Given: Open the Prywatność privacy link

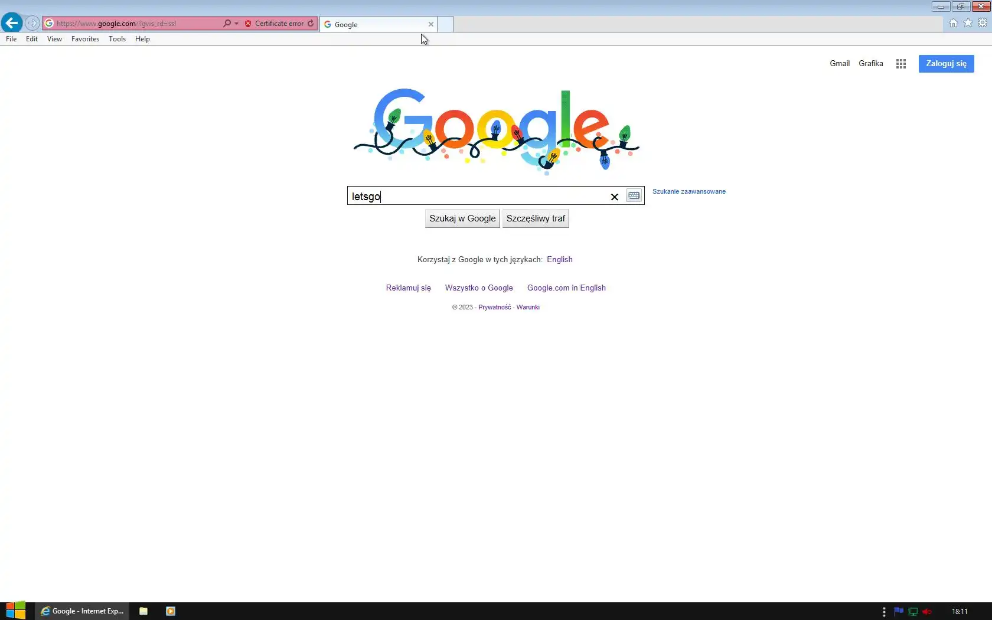Looking at the screenshot, I should [x=495, y=307].
